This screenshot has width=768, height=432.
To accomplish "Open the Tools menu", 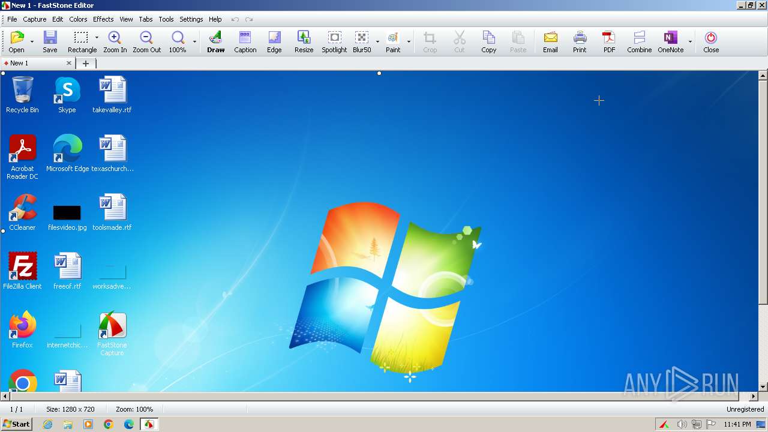I will (x=166, y=19).
